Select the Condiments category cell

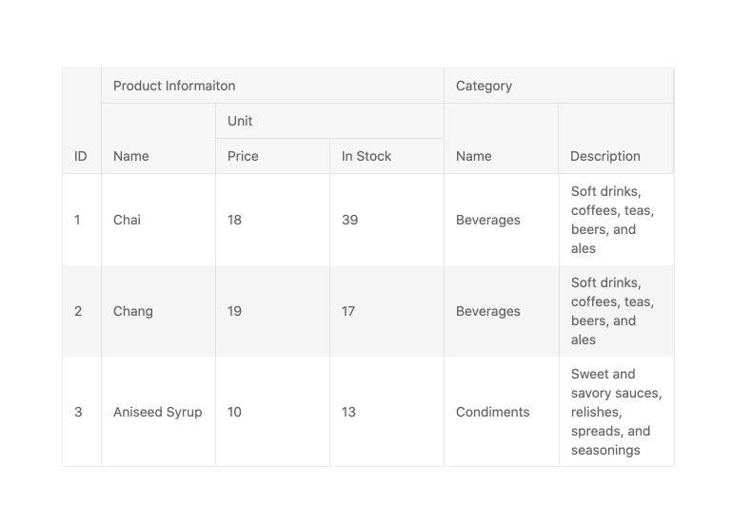click(492, 412)
